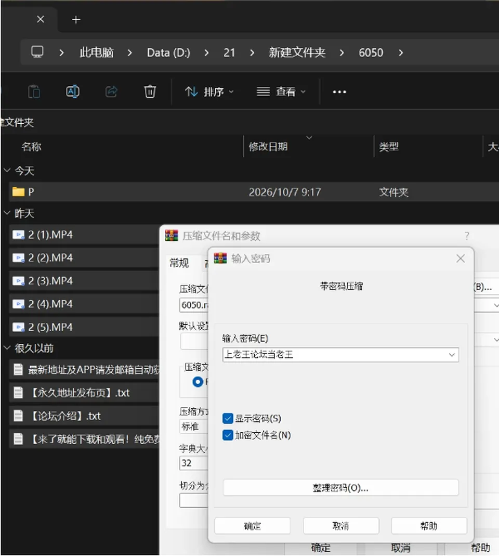Screen dimensions: 499x556
Task: Click the 32 dictionary size field
Action: pyautogui.click(x=193, y=463)
